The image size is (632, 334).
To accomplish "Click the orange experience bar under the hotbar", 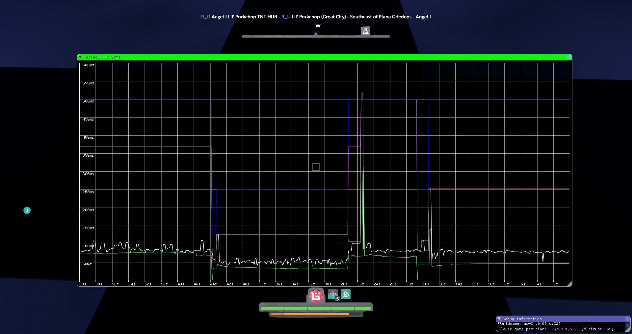I will 309,314.
